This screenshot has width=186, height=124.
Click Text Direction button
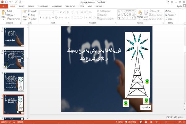[x=104, y=11]
